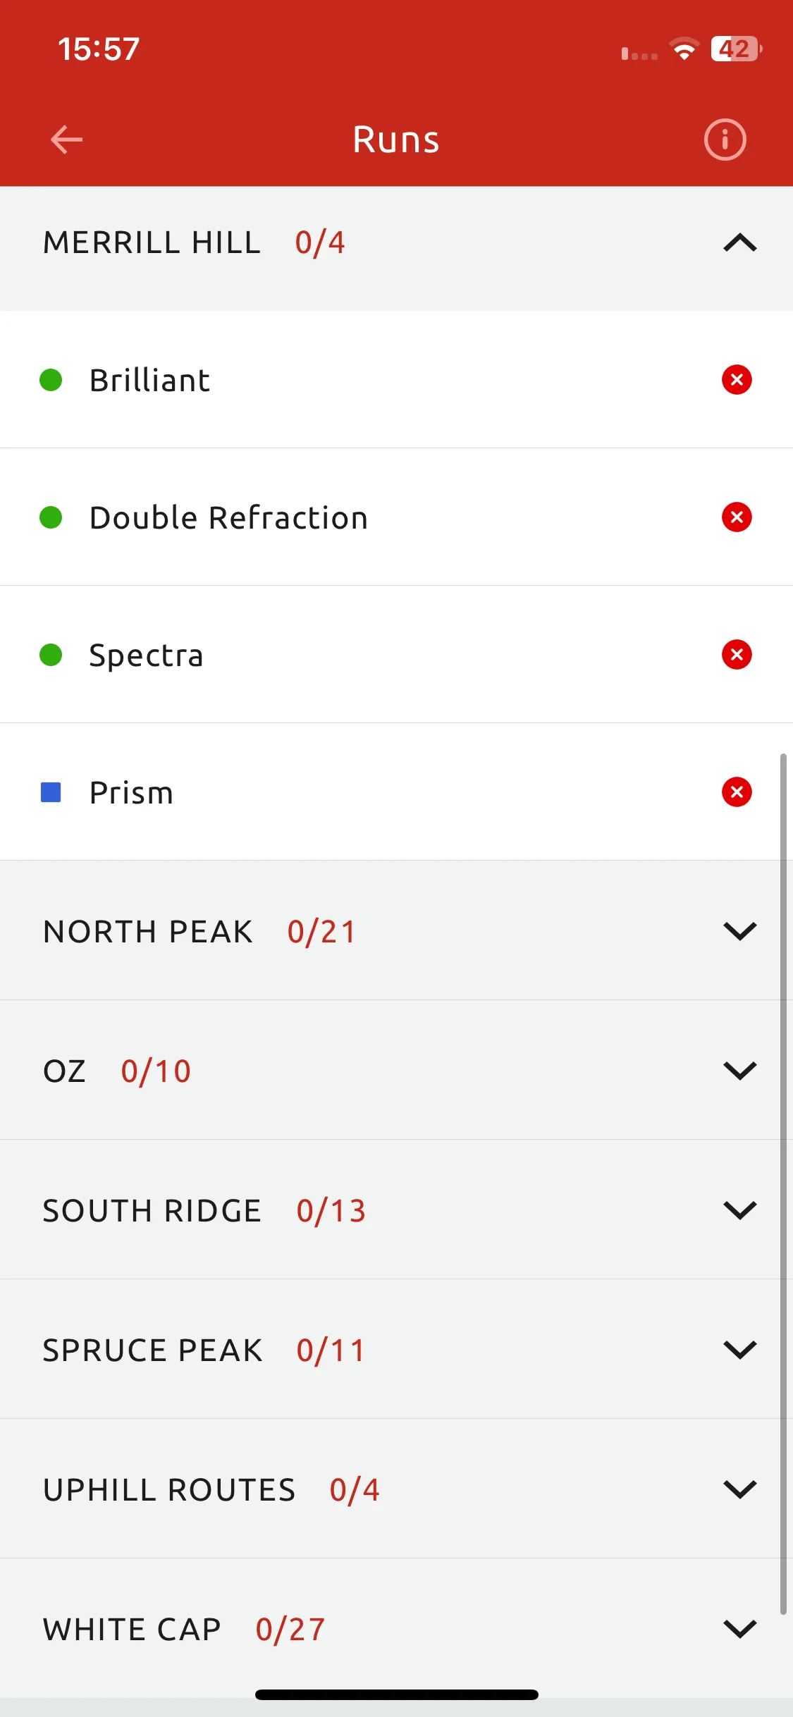This screenshot has width=793, height=1717.
Task: Open the info icon in header
Action: 725,140
